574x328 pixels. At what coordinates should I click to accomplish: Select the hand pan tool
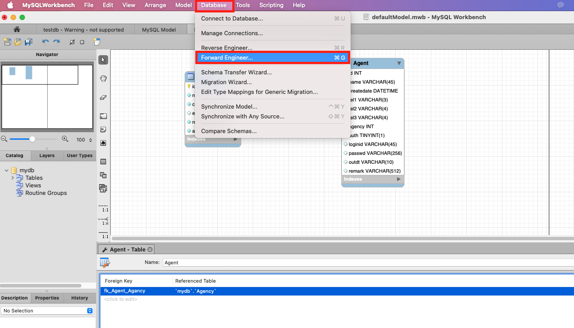click(x=103, y=79)
